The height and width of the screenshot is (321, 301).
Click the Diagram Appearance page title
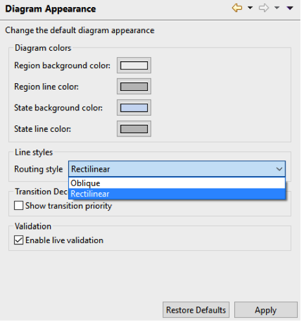point(51,9)
